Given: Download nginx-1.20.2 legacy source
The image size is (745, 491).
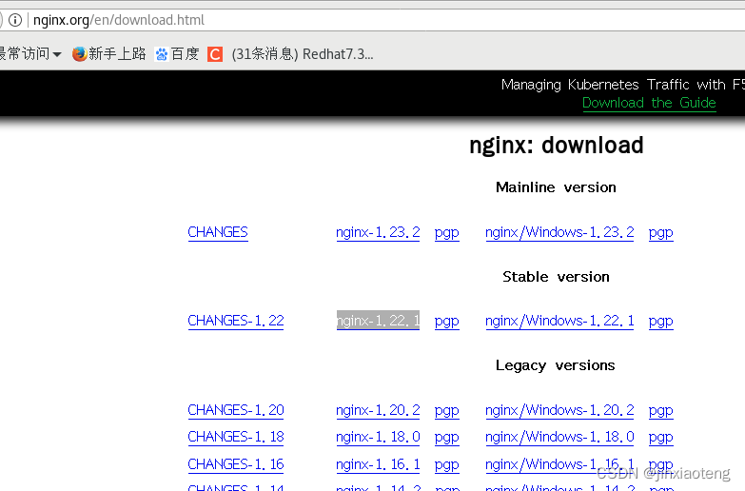Looking at the screenshot, I should coord(378,410).
